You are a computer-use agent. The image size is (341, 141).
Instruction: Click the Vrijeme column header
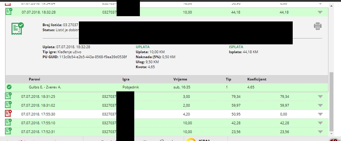pyautogui.click(x=180, y=79)
